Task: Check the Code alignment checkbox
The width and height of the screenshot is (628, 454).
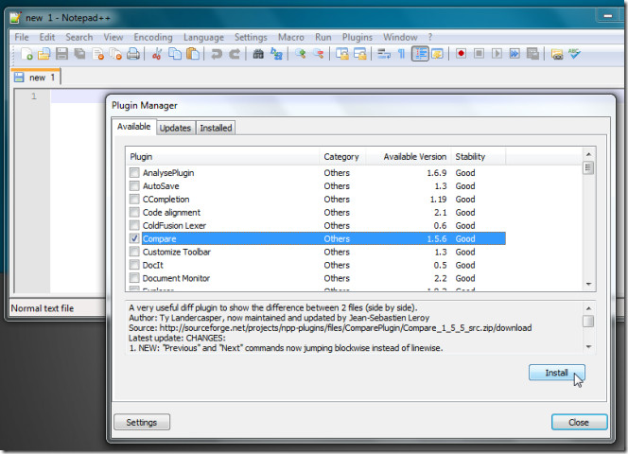Action: coord(134,213)
